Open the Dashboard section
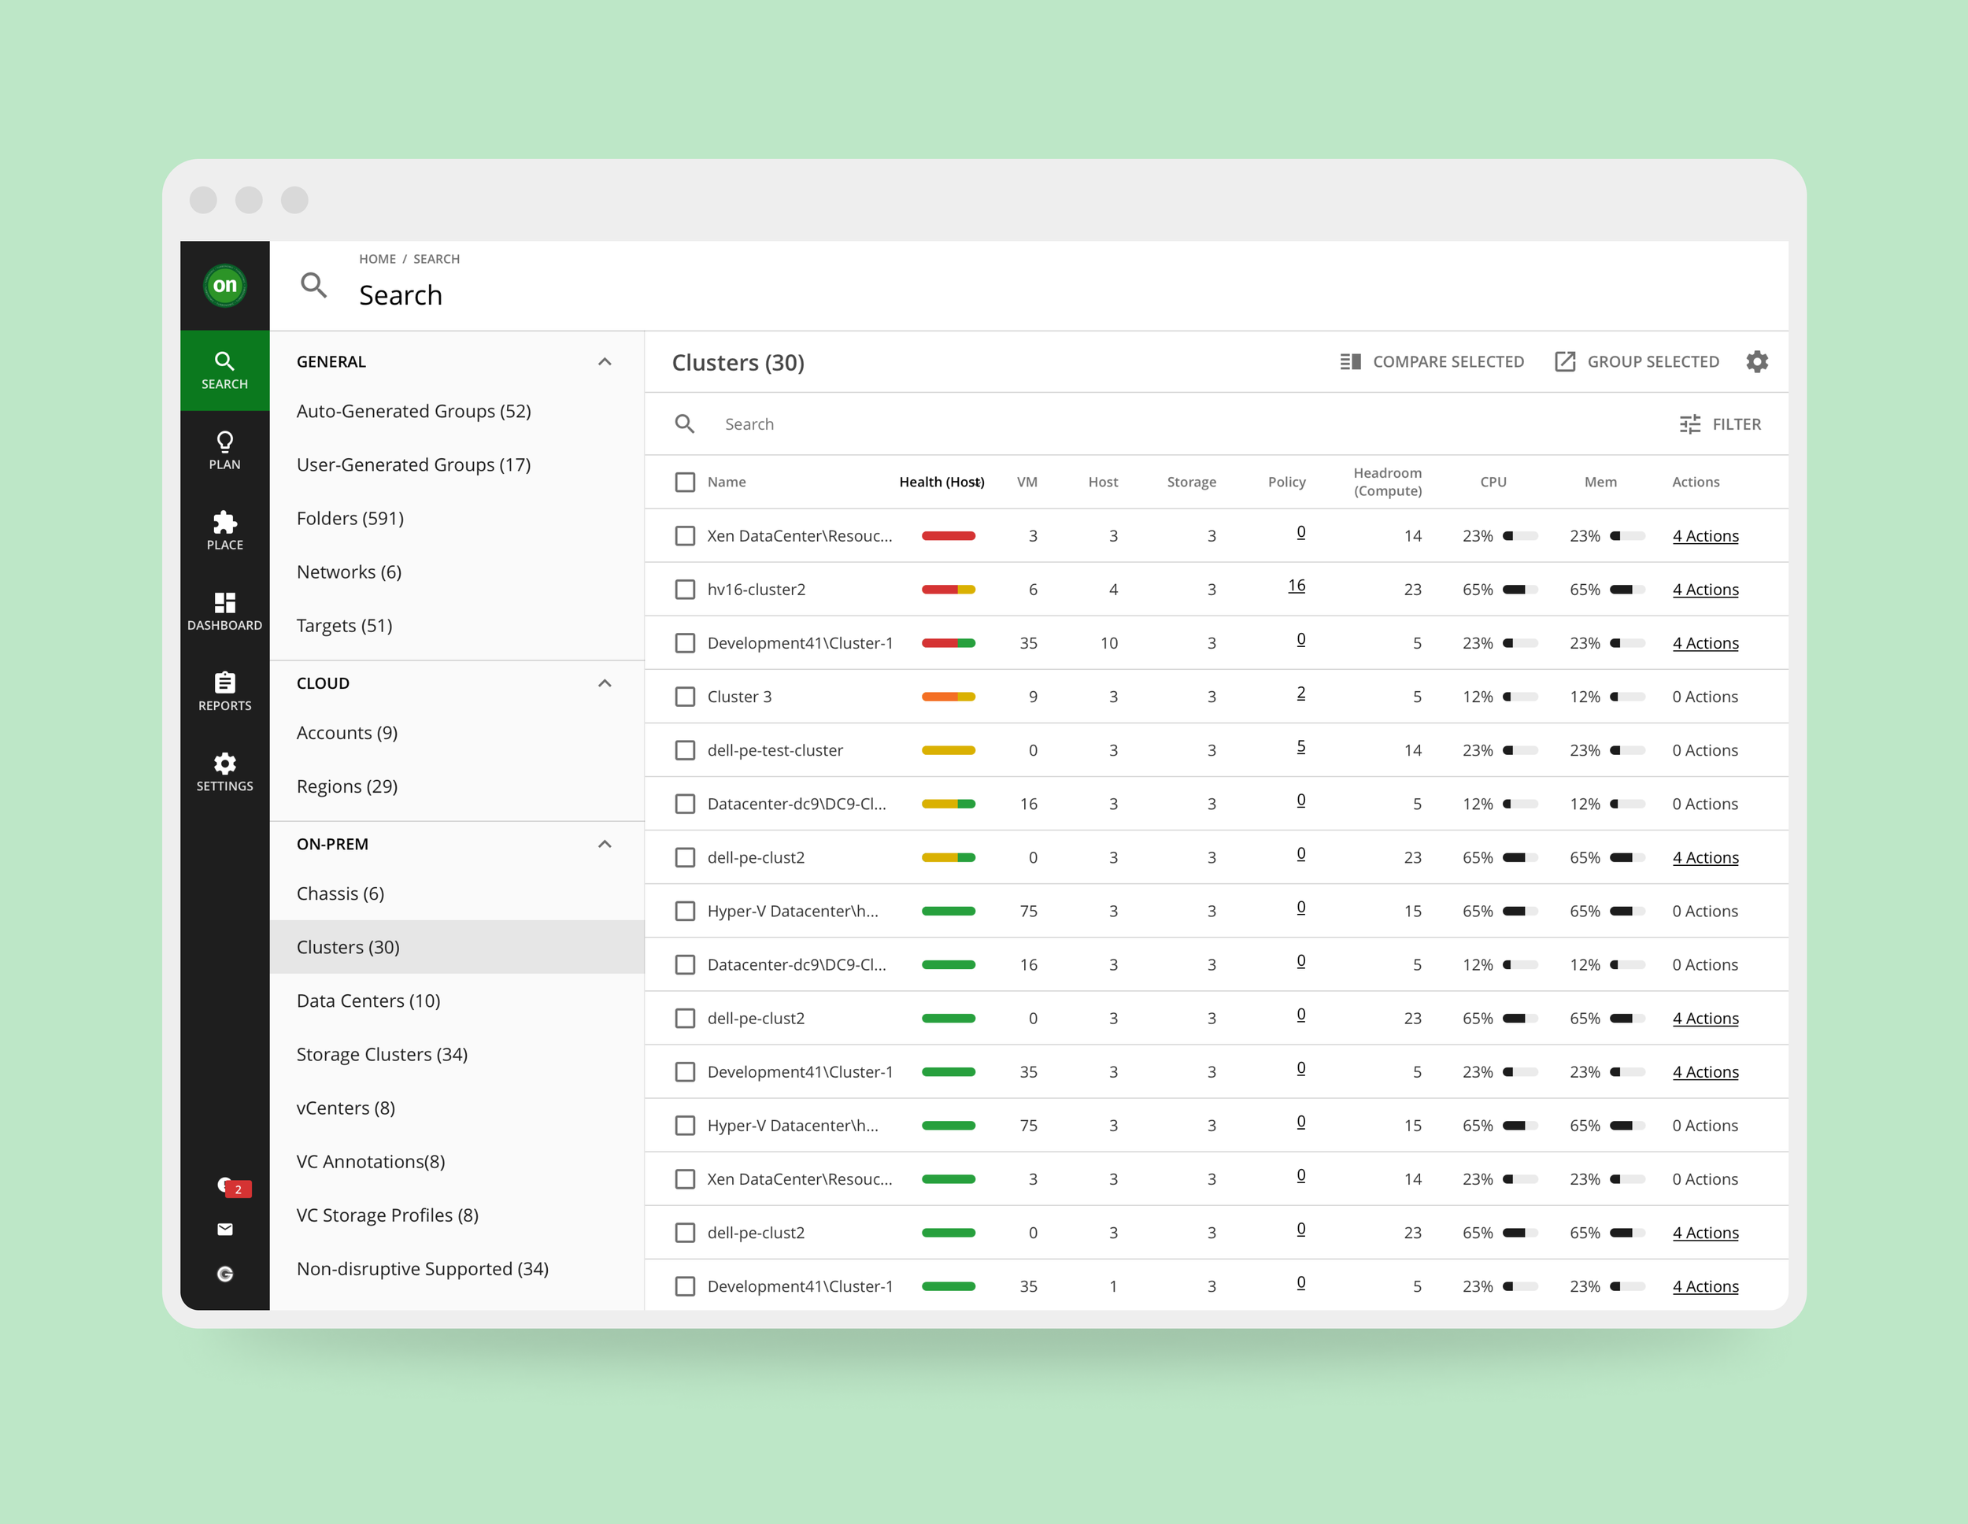 click(224, 612)
